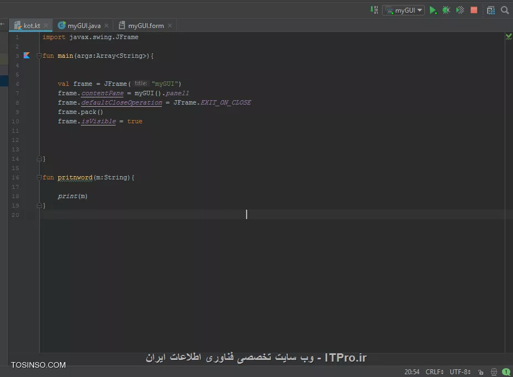Click the EXIT_ON_CLOSE constant
The image size is (513, 377).
(226, 102)
